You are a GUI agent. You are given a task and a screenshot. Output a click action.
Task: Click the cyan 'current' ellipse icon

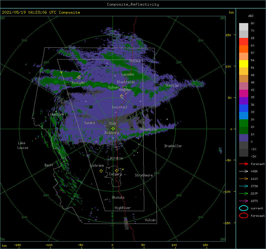coord(244,208)
